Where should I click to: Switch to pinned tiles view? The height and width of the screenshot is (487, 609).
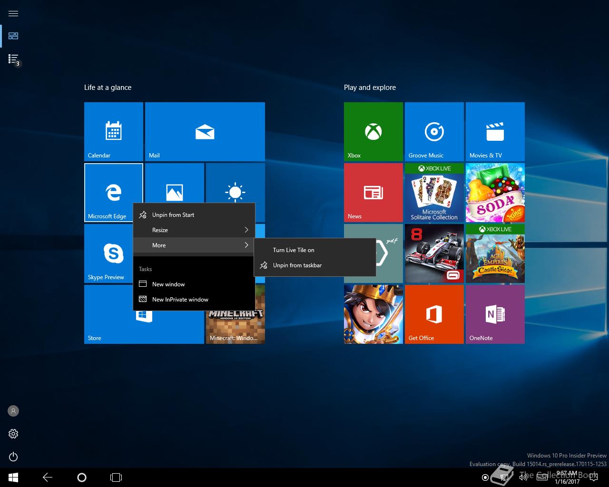coord(13,36)
